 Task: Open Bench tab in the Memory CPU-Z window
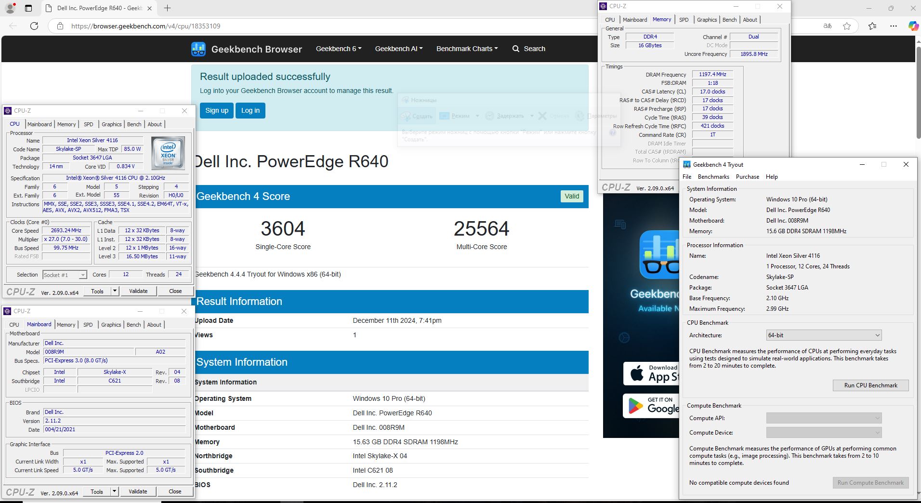[x=729, y=20]
